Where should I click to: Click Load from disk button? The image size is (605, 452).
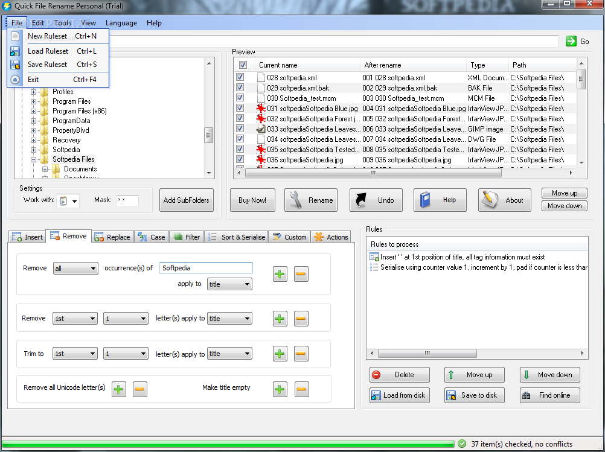399,395
